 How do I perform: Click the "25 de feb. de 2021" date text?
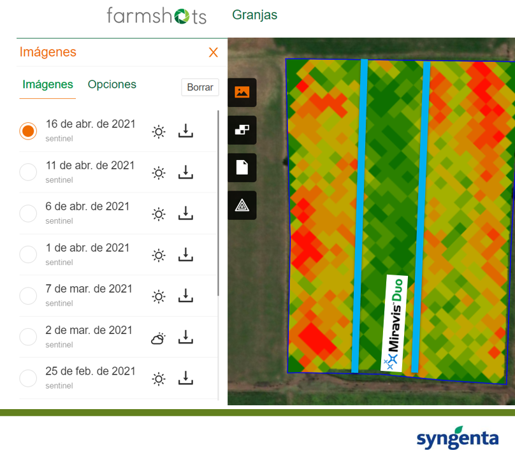(91, 371)
